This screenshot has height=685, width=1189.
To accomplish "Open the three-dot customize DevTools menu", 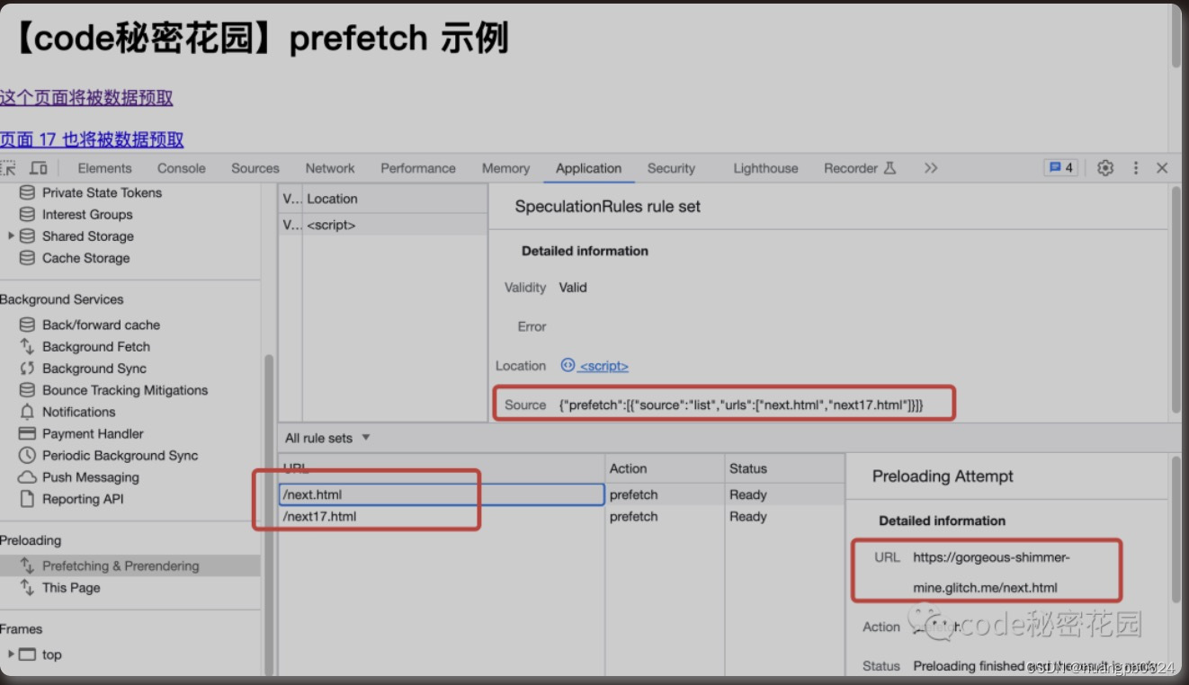I will coord(1135,168).
